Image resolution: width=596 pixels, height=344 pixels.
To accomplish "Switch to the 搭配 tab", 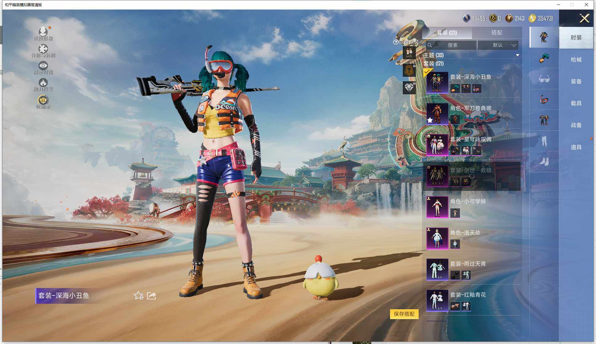I will tap(497, 33).
